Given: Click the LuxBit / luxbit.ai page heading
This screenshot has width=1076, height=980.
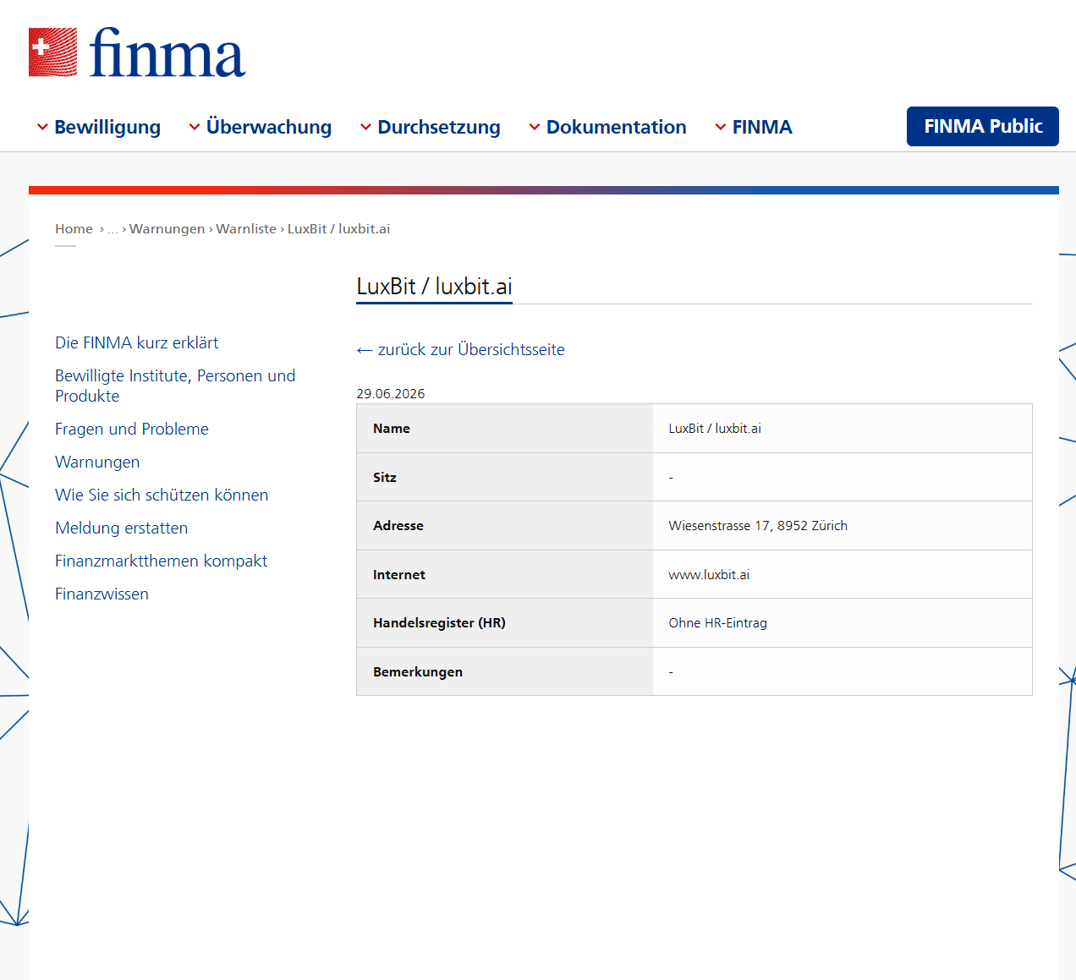Looking at the screenshot, I should pos(434,287).
